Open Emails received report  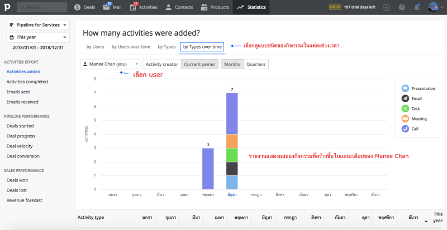tap(22, 102)
